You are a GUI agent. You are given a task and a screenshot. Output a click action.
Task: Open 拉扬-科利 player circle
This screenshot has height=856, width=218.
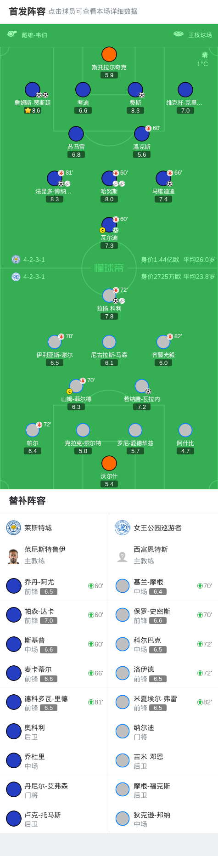pos(109,295)
